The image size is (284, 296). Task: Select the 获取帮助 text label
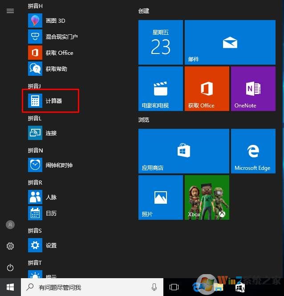pos(57,69)
